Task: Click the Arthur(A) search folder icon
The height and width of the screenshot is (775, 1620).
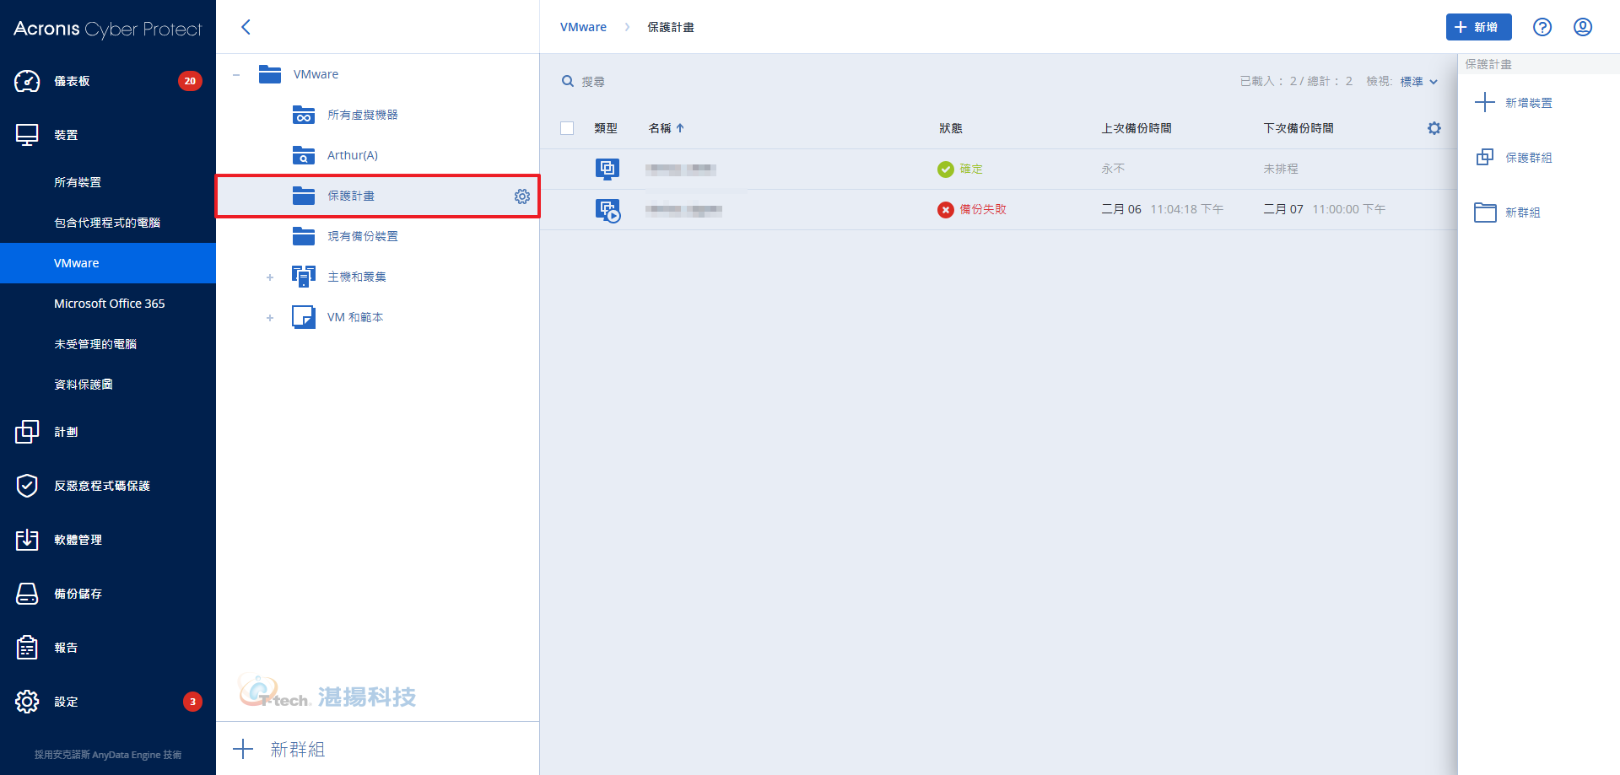Action: click(x=304, y=155)
